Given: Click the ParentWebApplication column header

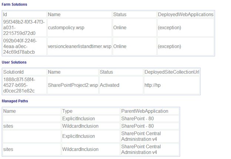Looking at the screenshot, I should [145, 111].
